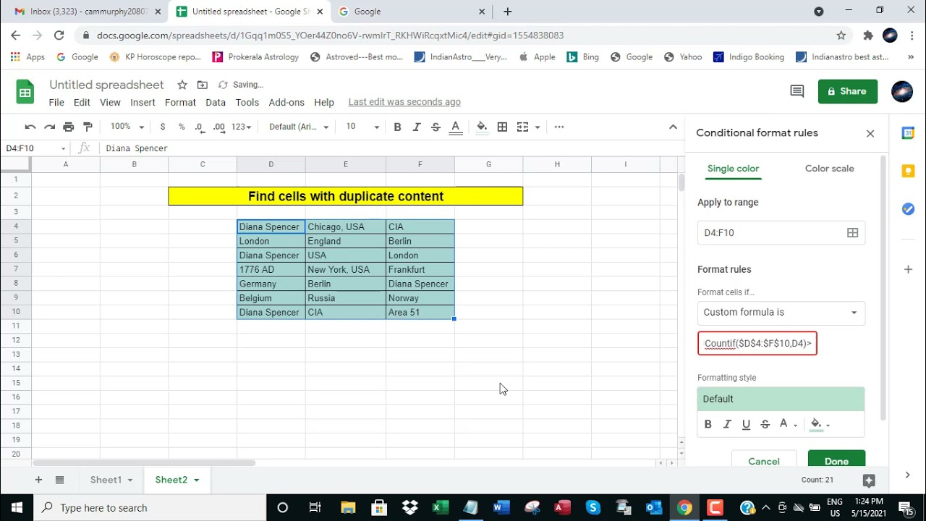Toggle italic in main toolbar
The height and width of the screenshot is (521, 926).
[x=417, y=127]
